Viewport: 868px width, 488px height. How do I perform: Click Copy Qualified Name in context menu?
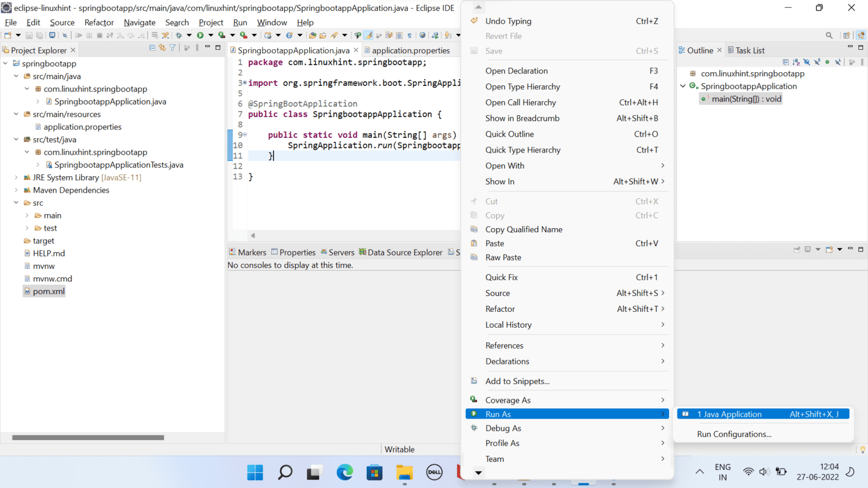tap(567, 229)
